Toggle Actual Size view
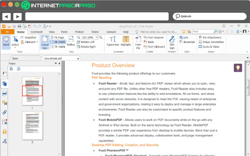 [45, 42]
